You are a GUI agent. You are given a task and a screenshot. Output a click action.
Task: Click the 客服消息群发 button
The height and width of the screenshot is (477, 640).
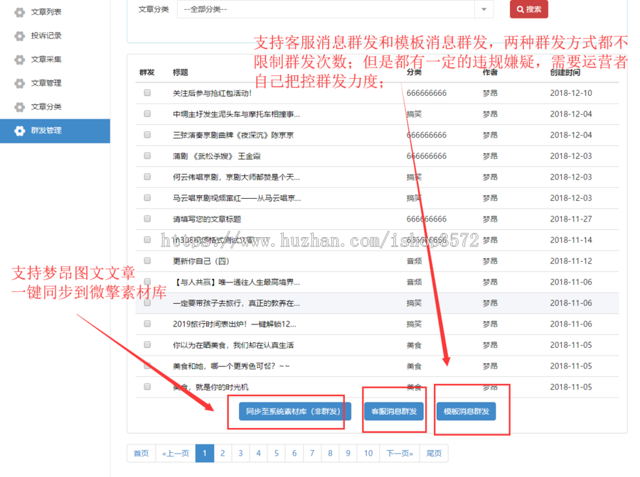coord(394,410)
